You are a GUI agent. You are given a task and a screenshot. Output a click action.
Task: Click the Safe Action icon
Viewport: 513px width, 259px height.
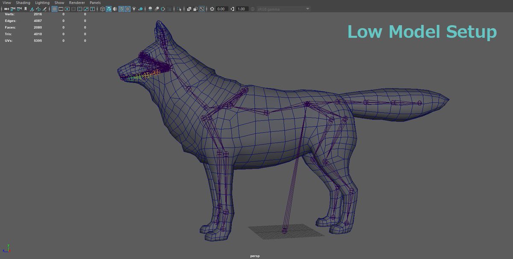86,9
